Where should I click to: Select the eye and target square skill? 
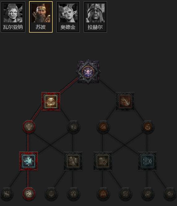pyautogui.click(x=103, y=161)
